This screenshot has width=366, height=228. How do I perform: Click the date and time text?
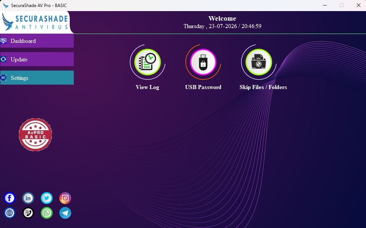pyautogui.click(x=222, y=26)
